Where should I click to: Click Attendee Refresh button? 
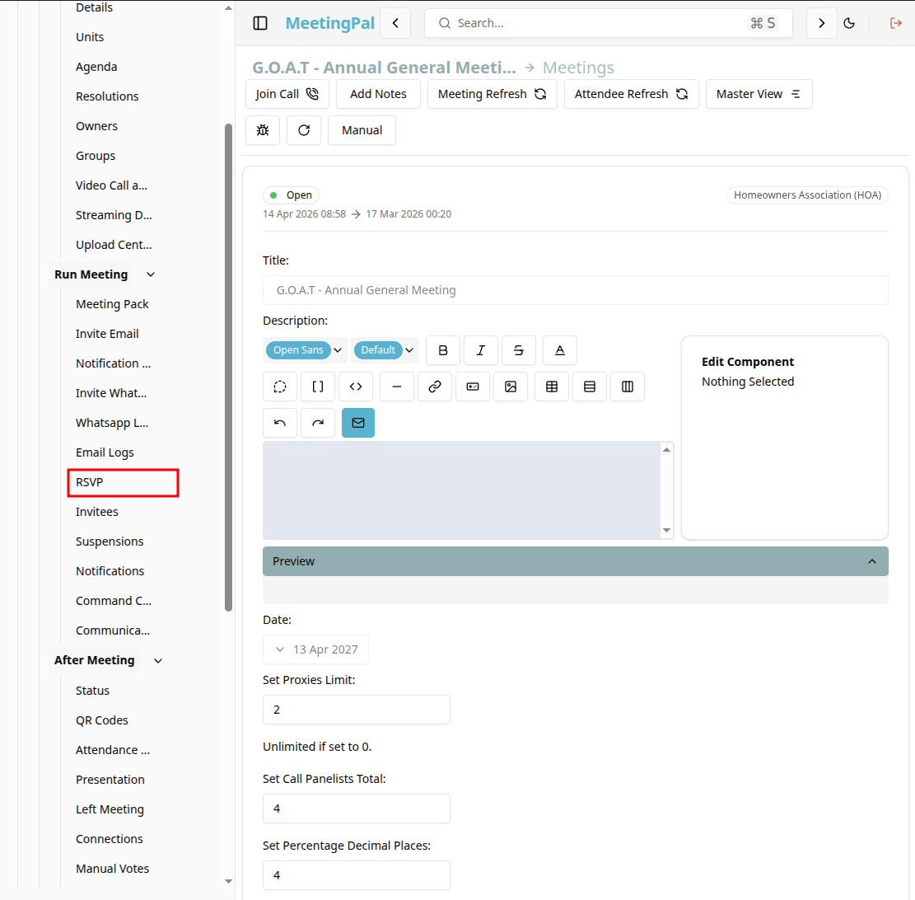[x=632, y=94]
